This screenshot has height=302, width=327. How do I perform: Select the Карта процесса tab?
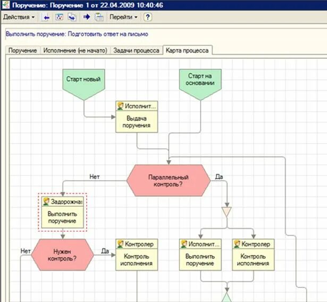pyautogui.click(x=187, y=51)
